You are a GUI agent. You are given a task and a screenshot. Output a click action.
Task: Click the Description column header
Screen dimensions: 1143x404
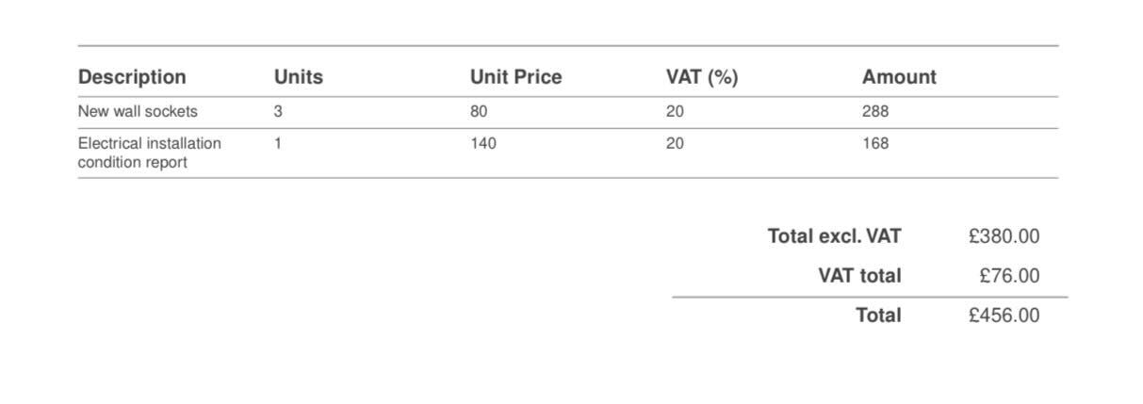click(x=132, y=77)
